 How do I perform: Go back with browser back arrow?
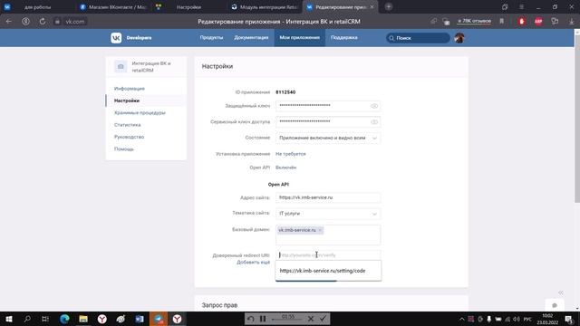8,22
